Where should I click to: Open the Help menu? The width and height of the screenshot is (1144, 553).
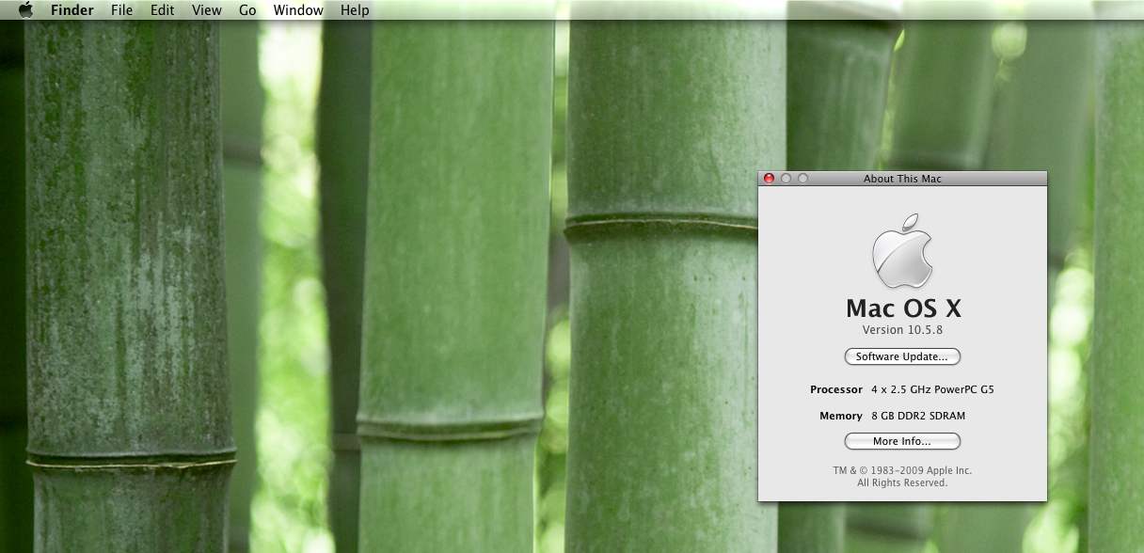pyautogui.click(x=355, y=10)
